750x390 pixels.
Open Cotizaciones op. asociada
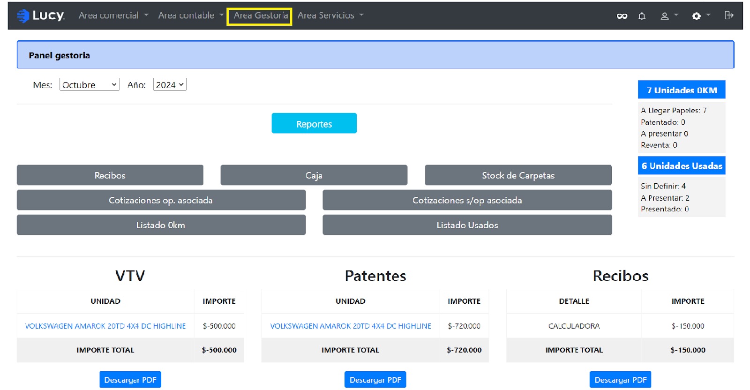tap(161, 200)
